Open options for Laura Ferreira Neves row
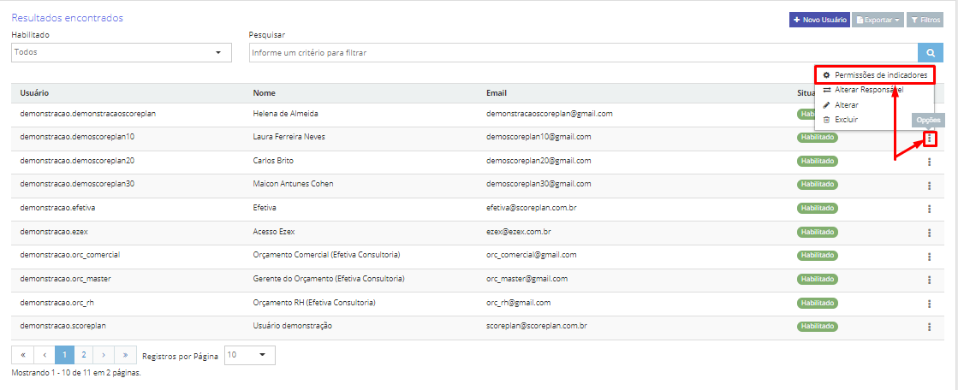 tap(929, 139)
